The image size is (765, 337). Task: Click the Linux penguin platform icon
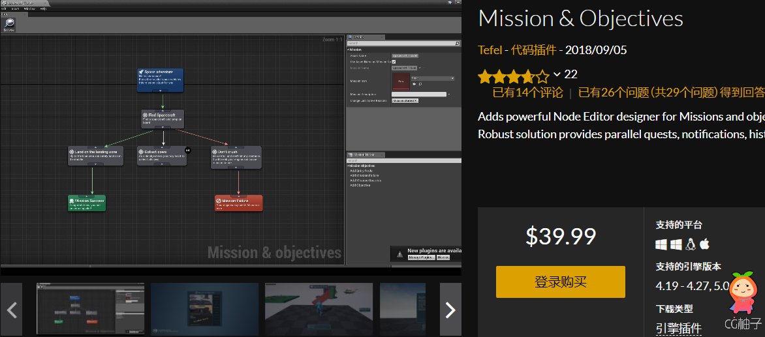point(690,244)
